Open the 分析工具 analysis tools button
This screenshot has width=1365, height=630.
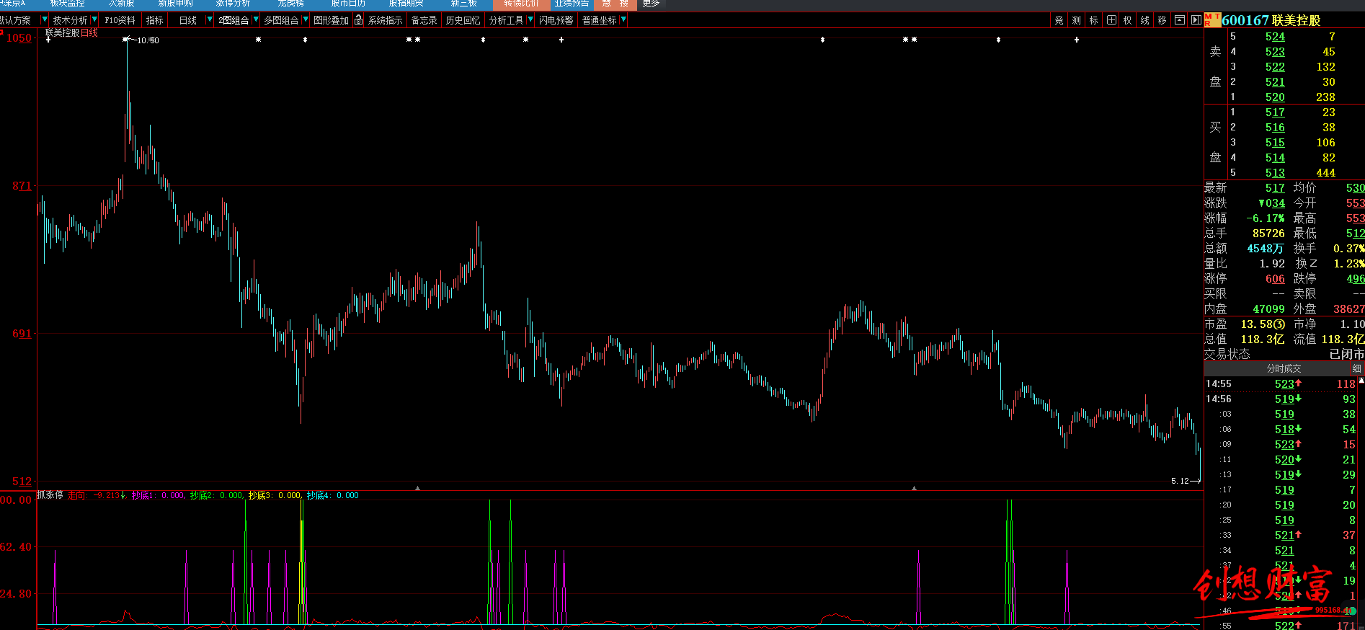(507, 20)
